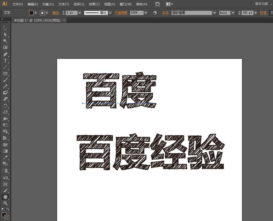This screenshot has height=221, width=273.
Task: Select the Rectangle tool
Action: (x=5, y=73)
